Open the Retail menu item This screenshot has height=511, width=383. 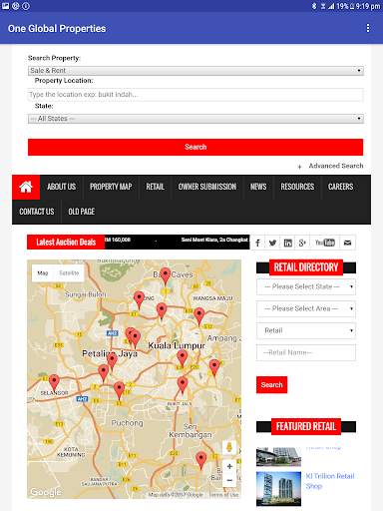[156, 187]
